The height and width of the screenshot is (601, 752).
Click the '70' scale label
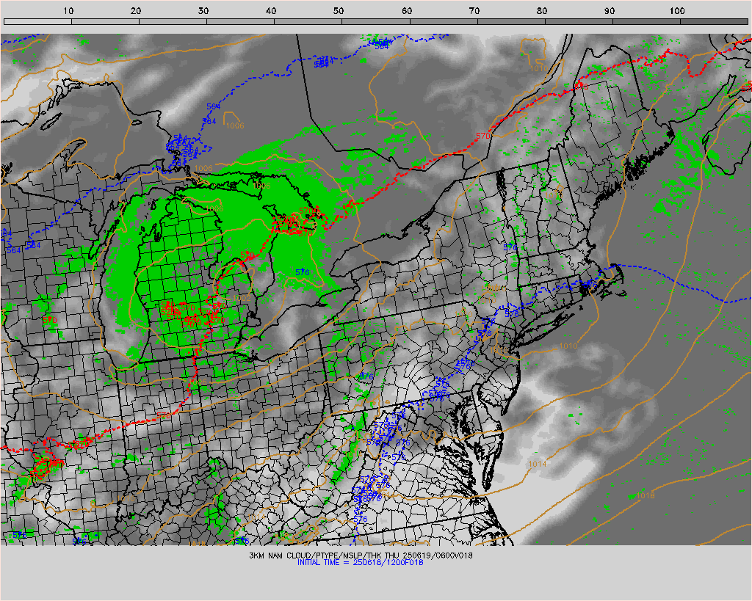474,10
